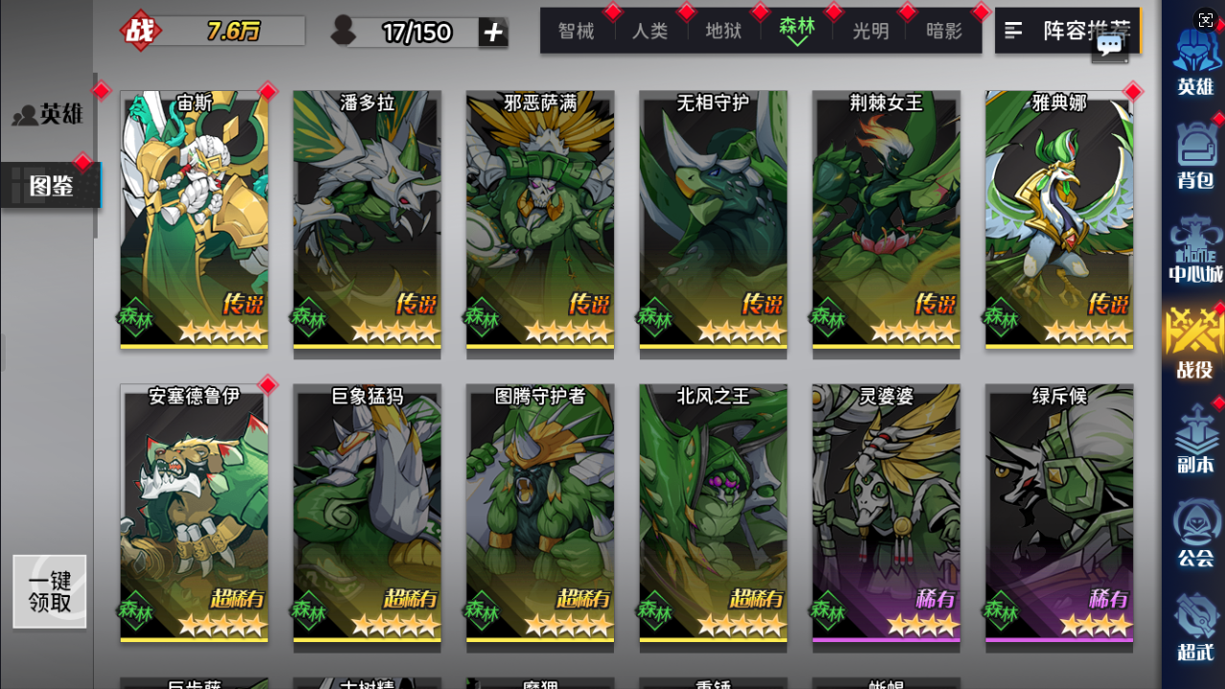Open the 公会 guild icon
Viewport: 1225px width, 689px height.
tap(1195, 532)
